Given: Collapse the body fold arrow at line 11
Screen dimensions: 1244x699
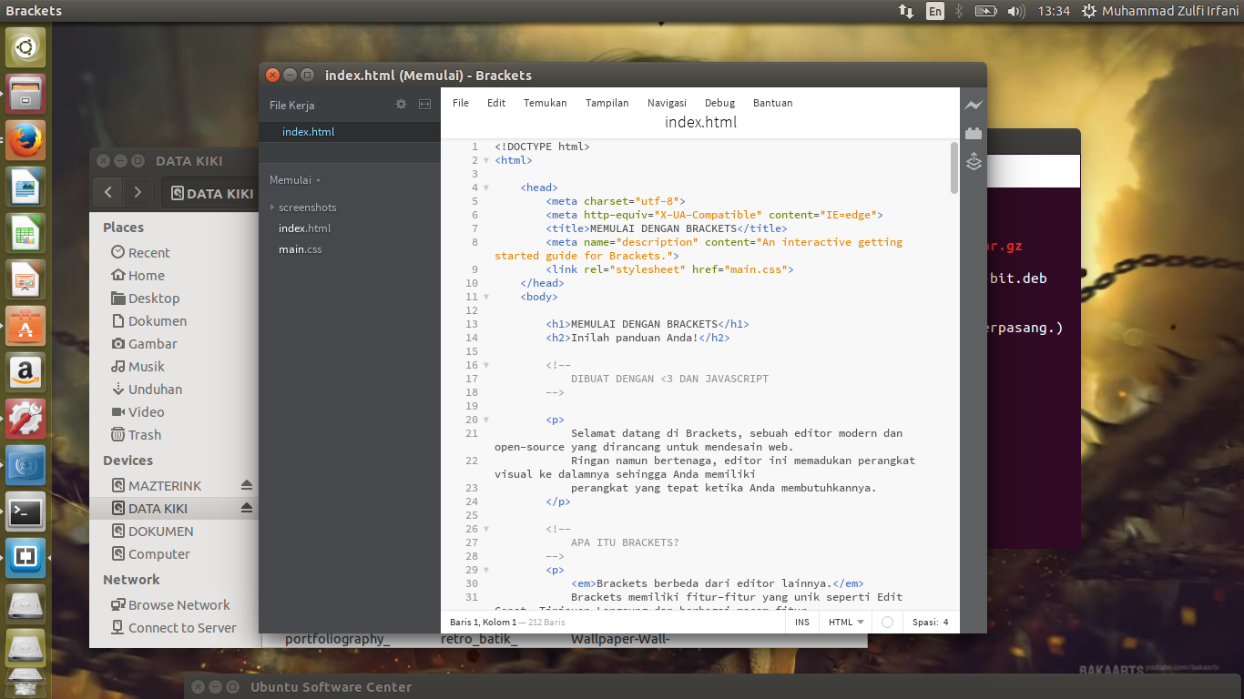Looking at the screenshot, I should (486, 297).
